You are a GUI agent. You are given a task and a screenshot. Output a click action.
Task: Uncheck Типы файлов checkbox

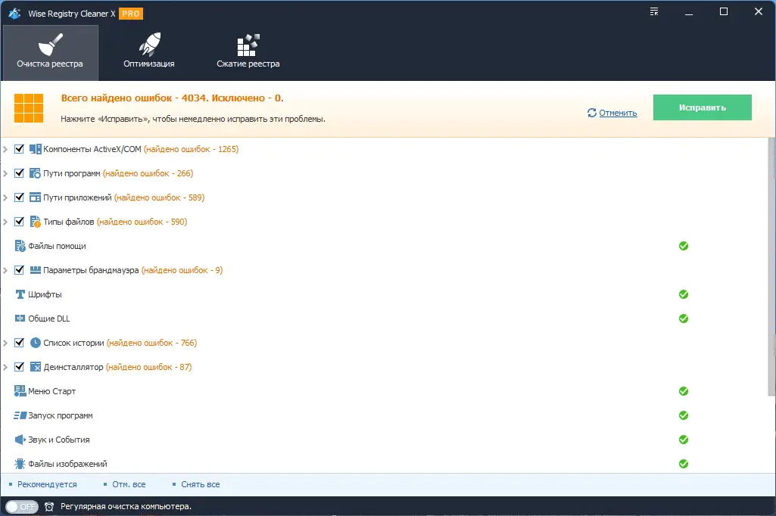click(19, 222)
